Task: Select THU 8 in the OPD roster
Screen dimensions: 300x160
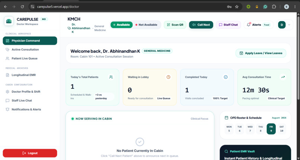Action: point(261,129)
